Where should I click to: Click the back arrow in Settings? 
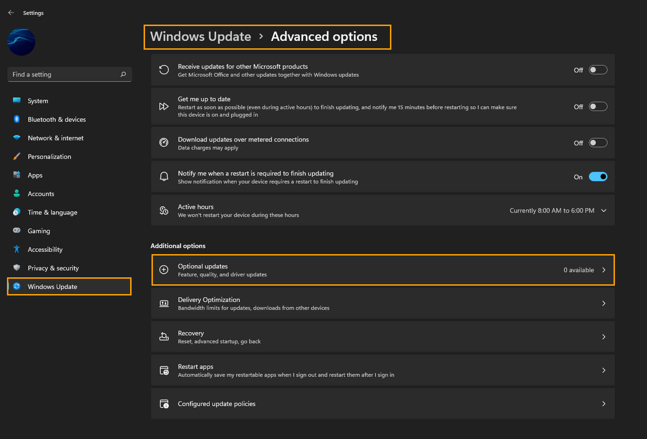coord(11,13)
